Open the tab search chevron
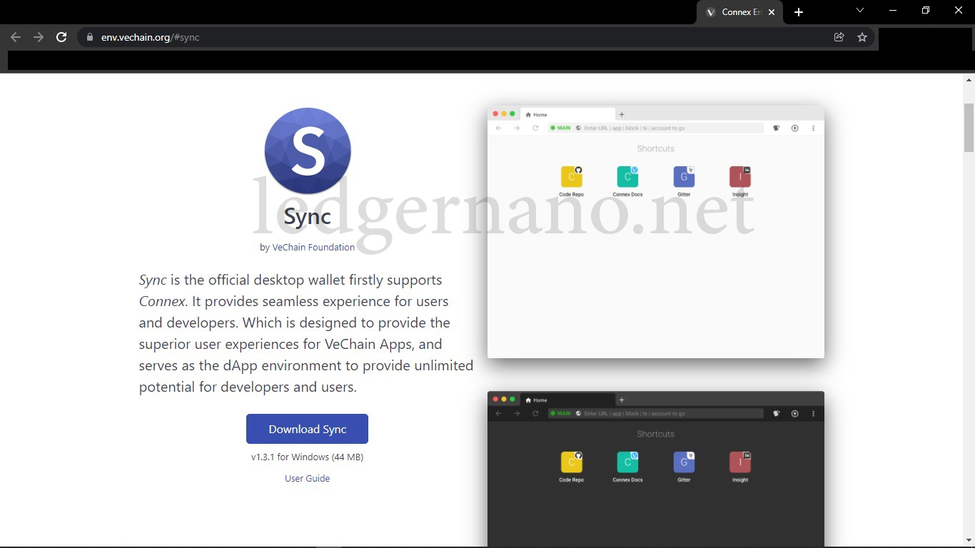 coord(860,11)
